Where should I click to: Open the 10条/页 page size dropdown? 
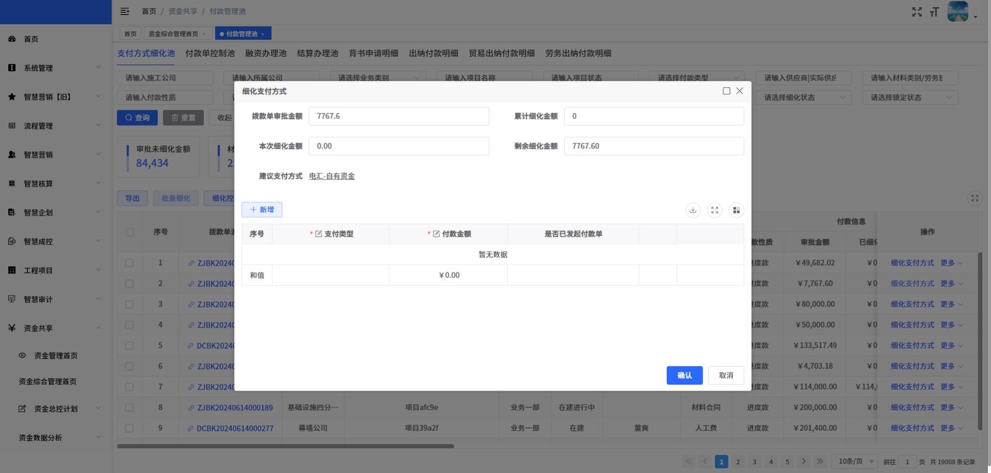point(854,461)
